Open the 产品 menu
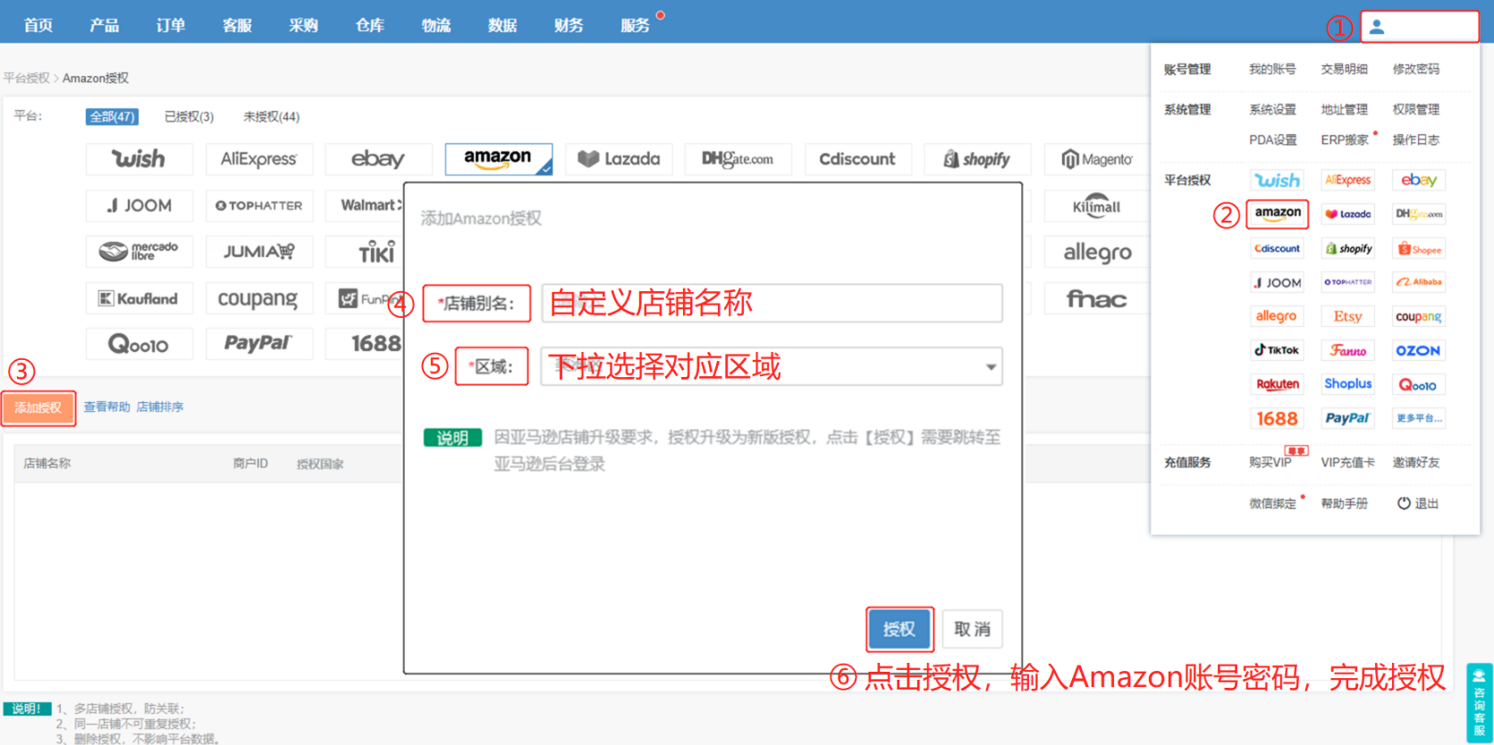The image size is (1494, 745). 105,25
